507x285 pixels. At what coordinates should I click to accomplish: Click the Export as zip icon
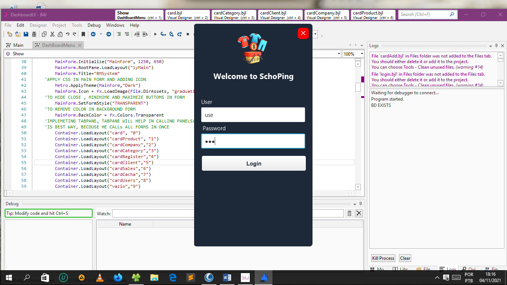[x=34, y=34]
